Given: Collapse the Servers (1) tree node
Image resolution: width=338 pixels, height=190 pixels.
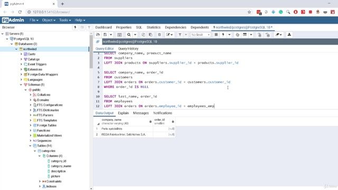Looking at the screenshot, I should (3, 34).
